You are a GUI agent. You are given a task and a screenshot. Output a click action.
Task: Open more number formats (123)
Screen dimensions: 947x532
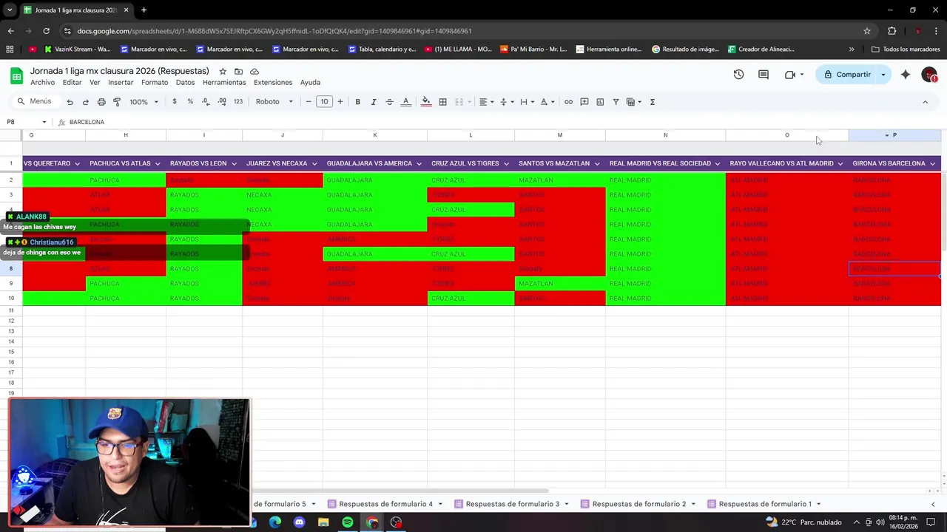[237, 102]
